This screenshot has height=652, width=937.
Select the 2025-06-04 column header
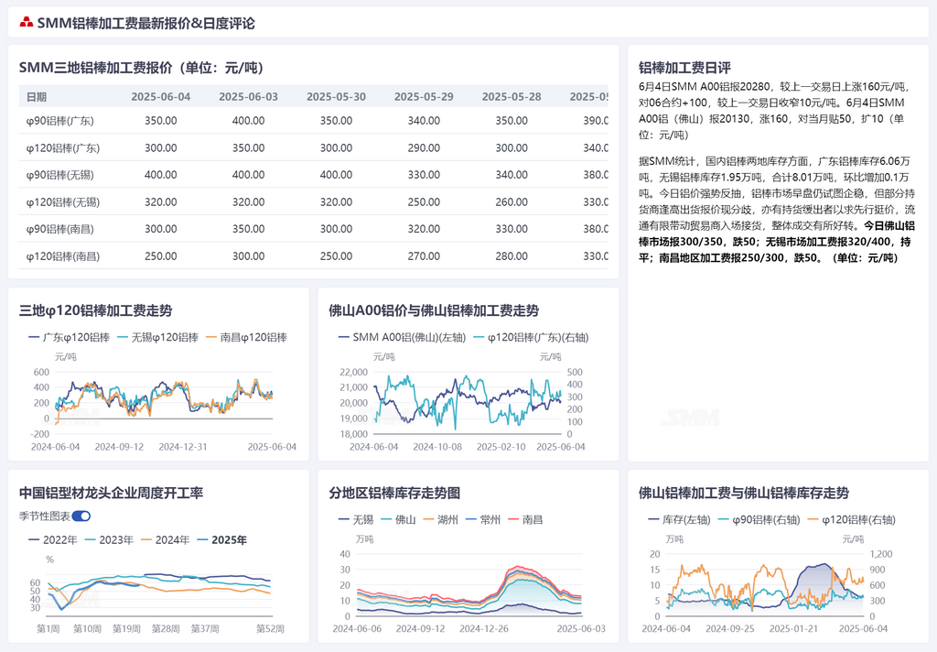point(161,97)
